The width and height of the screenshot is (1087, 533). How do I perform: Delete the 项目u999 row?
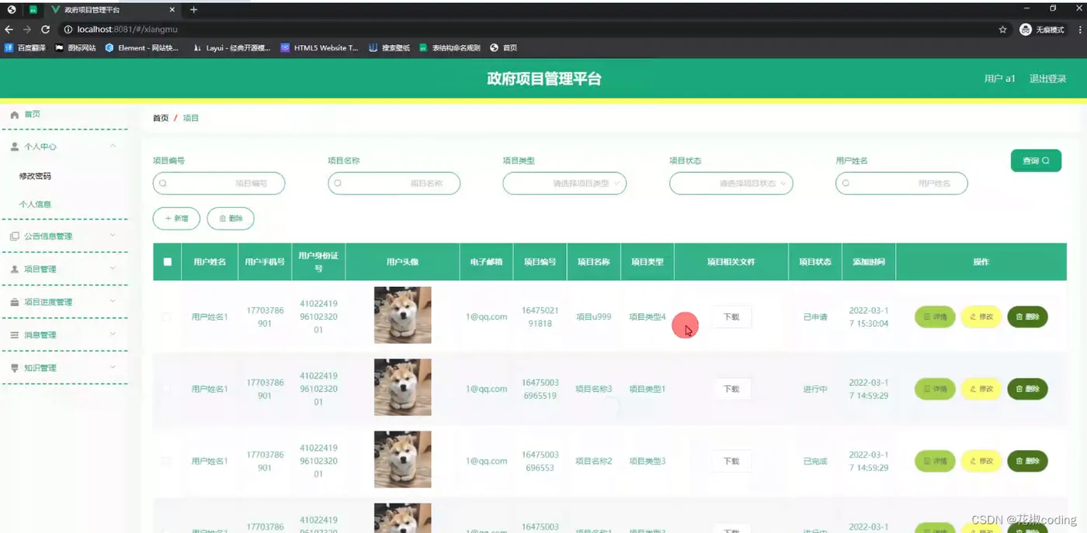[x=1027, y=317]
